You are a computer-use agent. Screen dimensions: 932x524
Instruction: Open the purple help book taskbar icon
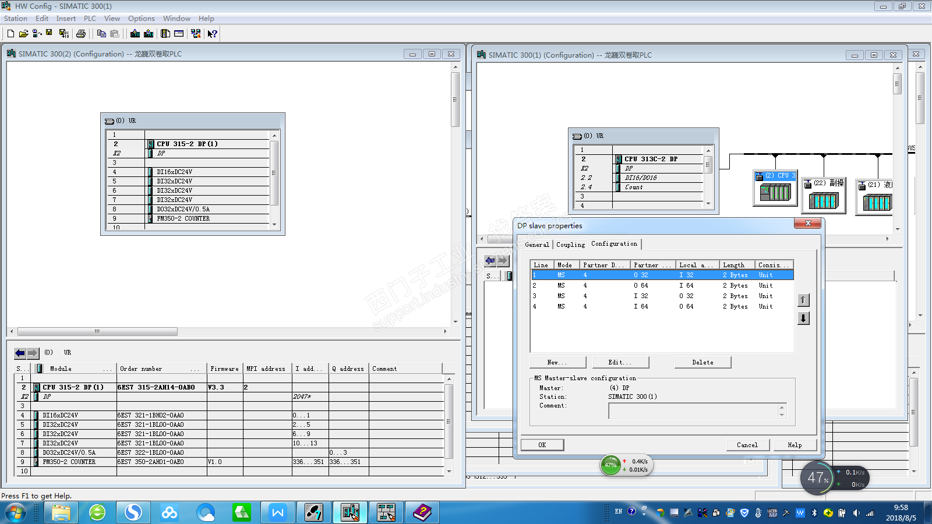422,512
